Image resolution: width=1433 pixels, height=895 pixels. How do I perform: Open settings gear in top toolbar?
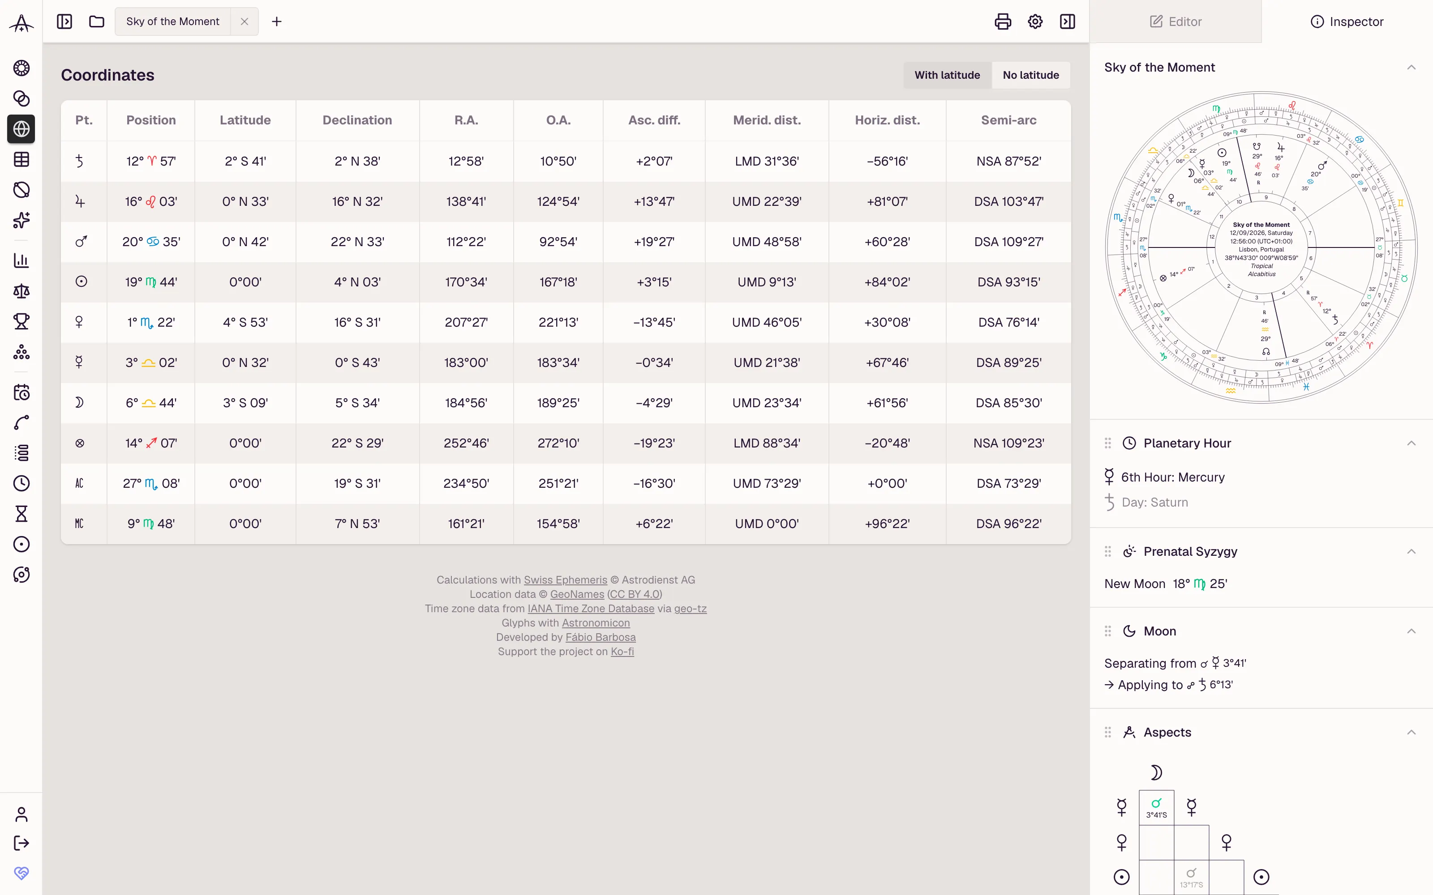point(1035,21)
